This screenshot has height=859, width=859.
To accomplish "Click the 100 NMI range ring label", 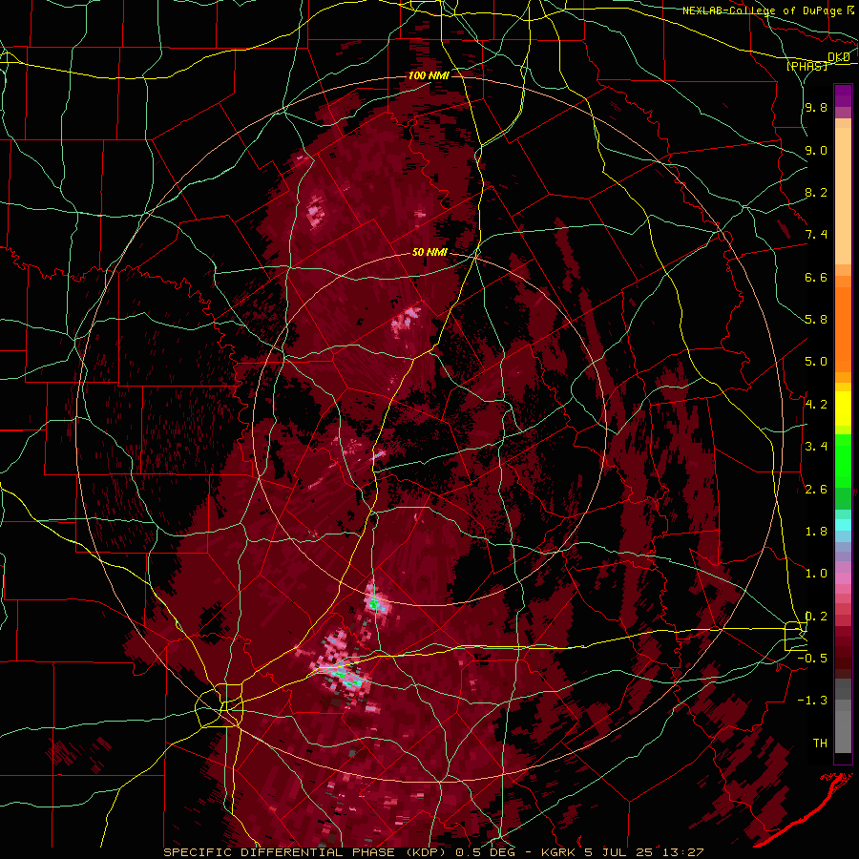I will (x=429, y=75).
